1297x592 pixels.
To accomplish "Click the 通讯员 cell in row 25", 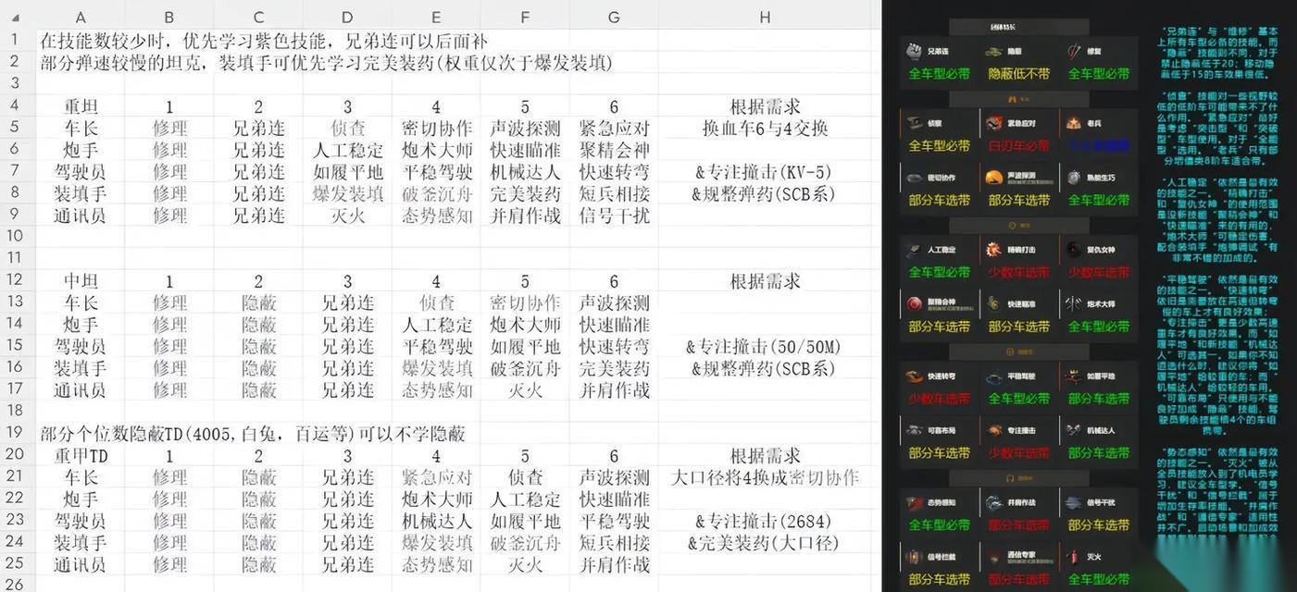I will coord(81,565).
